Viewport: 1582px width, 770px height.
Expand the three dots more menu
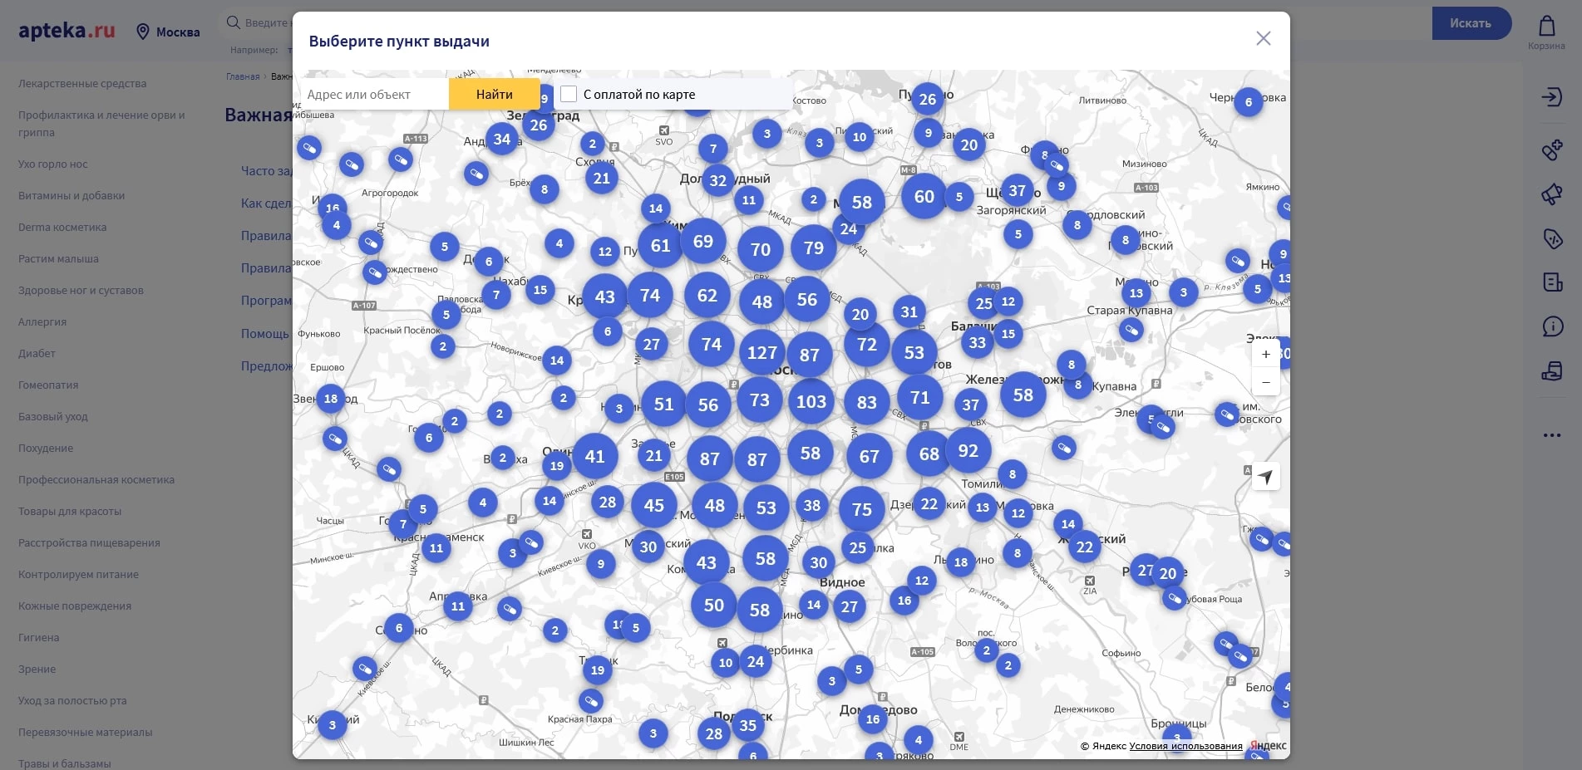[x=1551, y=435]
